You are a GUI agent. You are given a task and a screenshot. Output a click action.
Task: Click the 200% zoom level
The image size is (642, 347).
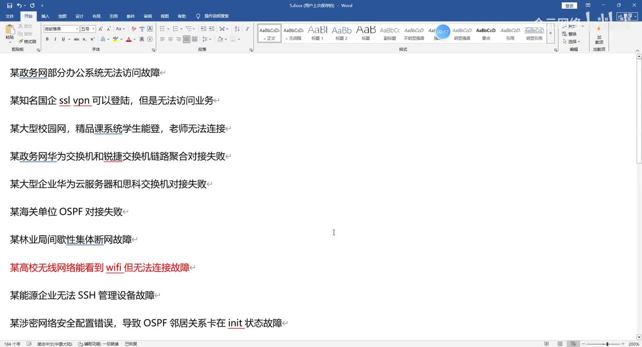click(x=634, y=344)
